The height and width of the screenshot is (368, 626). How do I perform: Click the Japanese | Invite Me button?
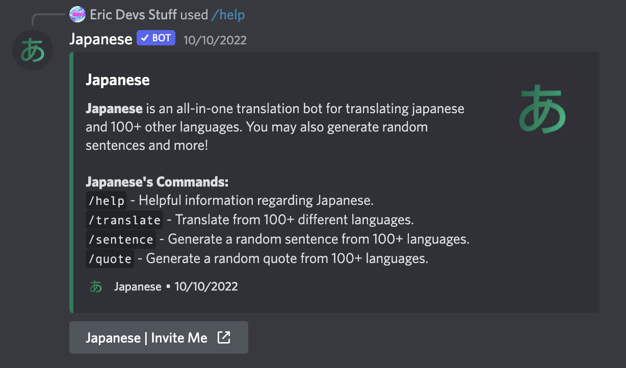[159, 337]
